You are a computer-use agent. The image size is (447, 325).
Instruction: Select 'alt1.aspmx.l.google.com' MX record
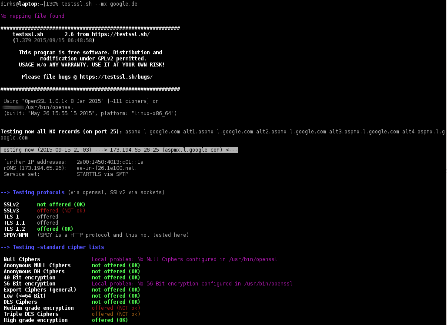coord(218,132)
